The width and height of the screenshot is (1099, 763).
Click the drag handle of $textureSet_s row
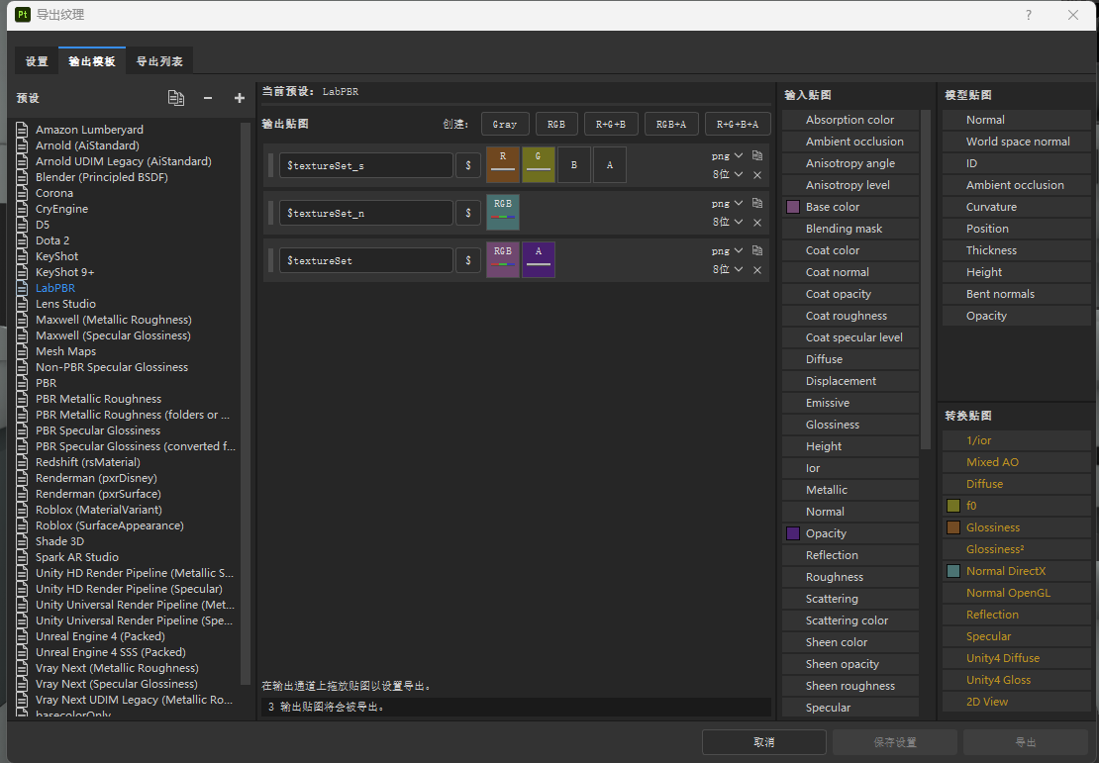270,165
